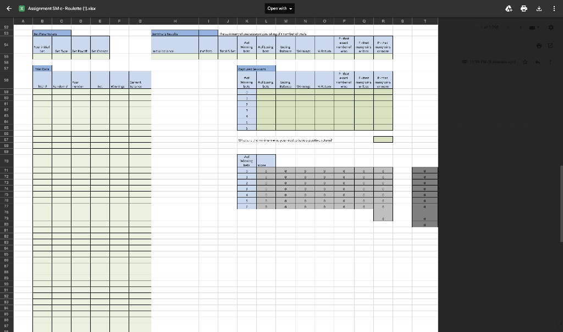
Task: Select column H header
Action: click(175, 21)
